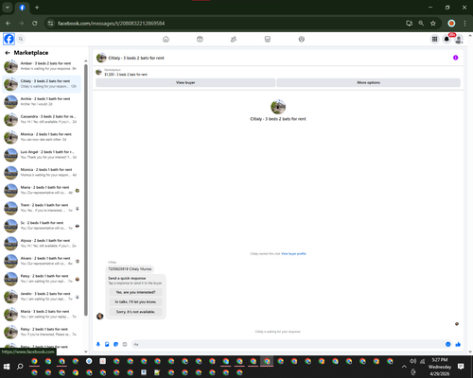Open Maria's 2 beds 1 bath conversation
Viewport: 473px width, 378px height.
[42, 190]
